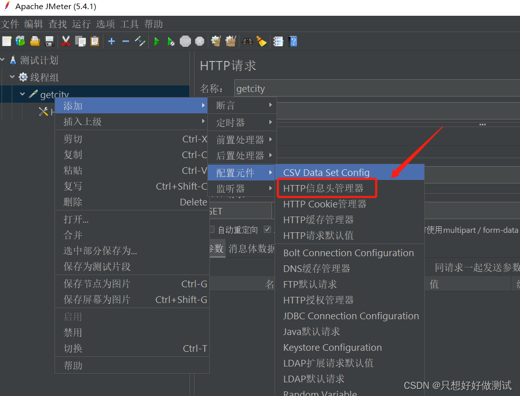Expand the 插入上级 submenu
This screenshot has width=520, height=396.
point(132,121)
